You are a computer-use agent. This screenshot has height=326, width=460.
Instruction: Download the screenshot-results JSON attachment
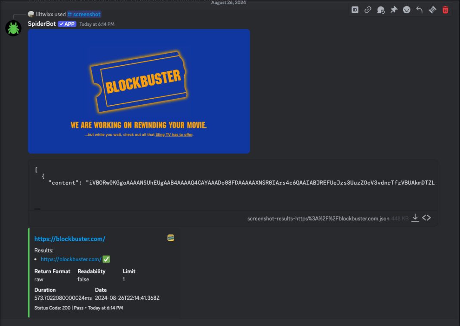[415, 218]
